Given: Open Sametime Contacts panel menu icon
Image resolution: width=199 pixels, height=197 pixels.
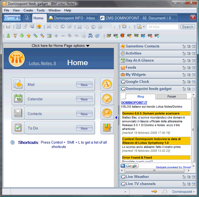Looking at the screenshot, I should pyautogui.click(x=184, y=46).
